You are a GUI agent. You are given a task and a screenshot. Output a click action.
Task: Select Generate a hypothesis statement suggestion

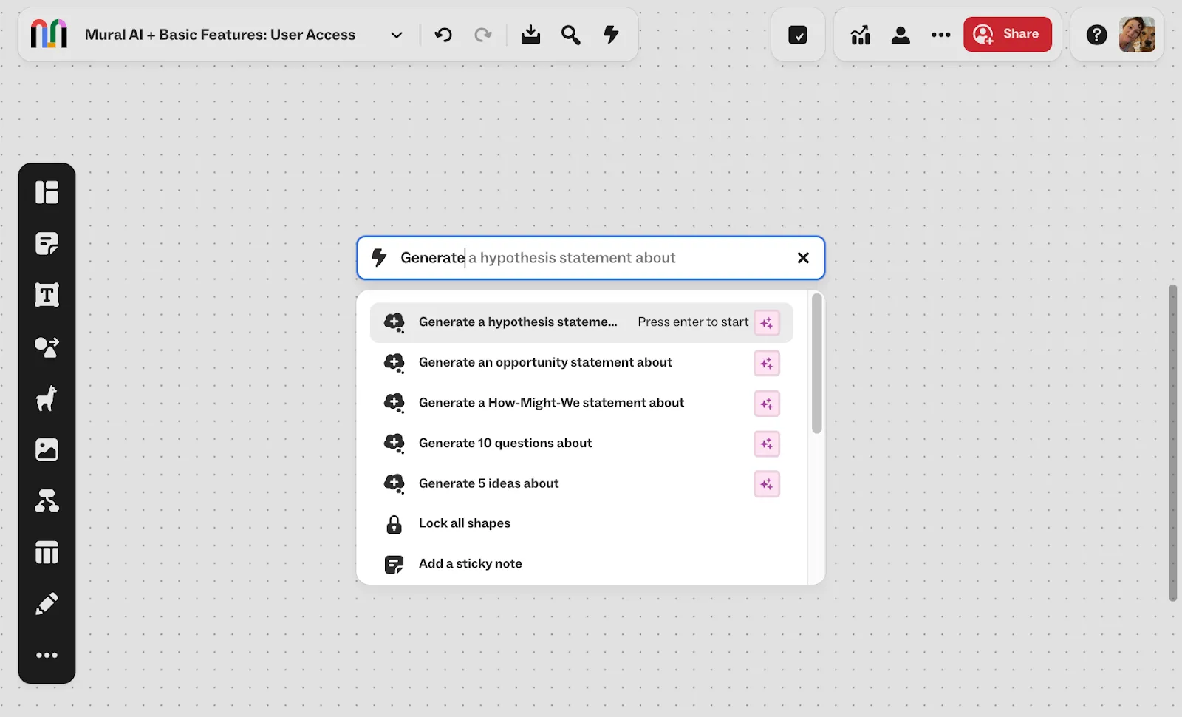(581, 322)
